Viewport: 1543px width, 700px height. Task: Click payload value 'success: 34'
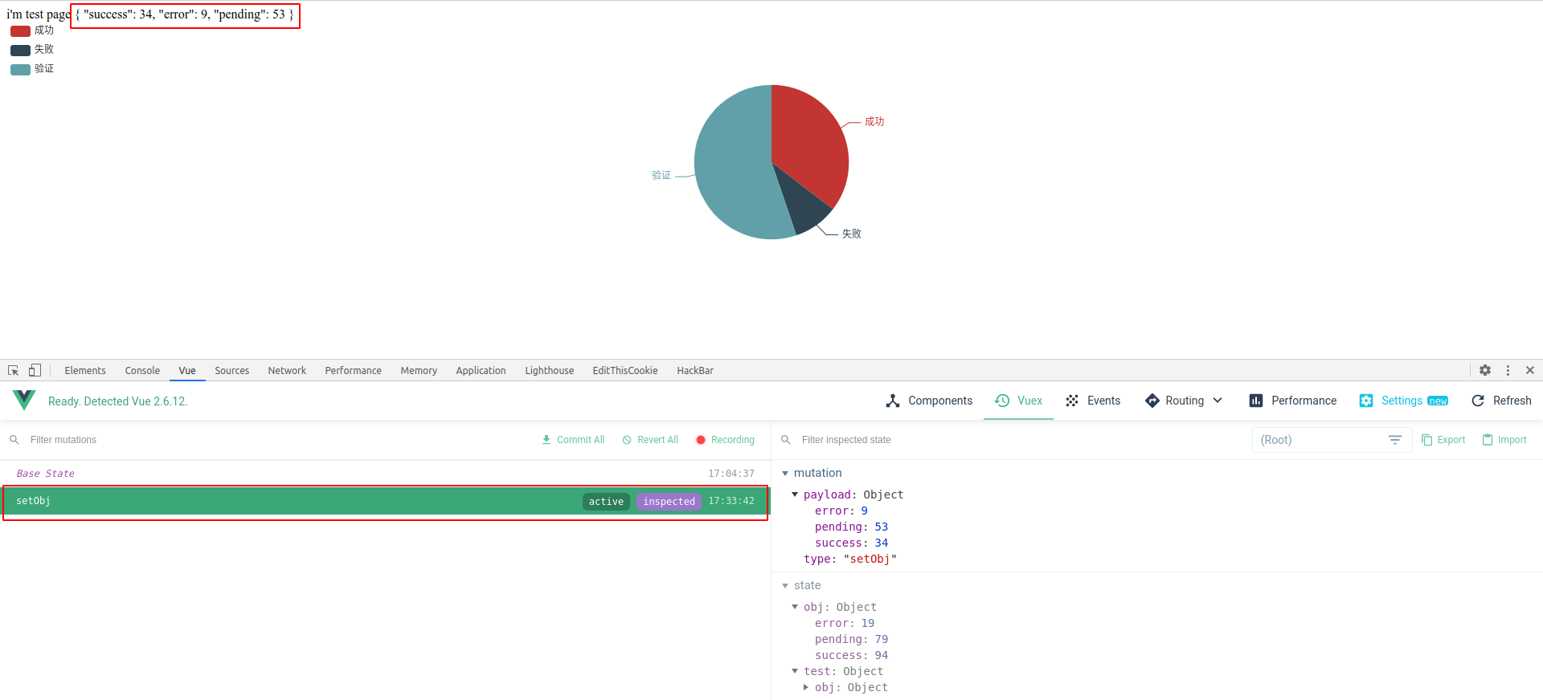pyautogui.click(x=851, y=543)
